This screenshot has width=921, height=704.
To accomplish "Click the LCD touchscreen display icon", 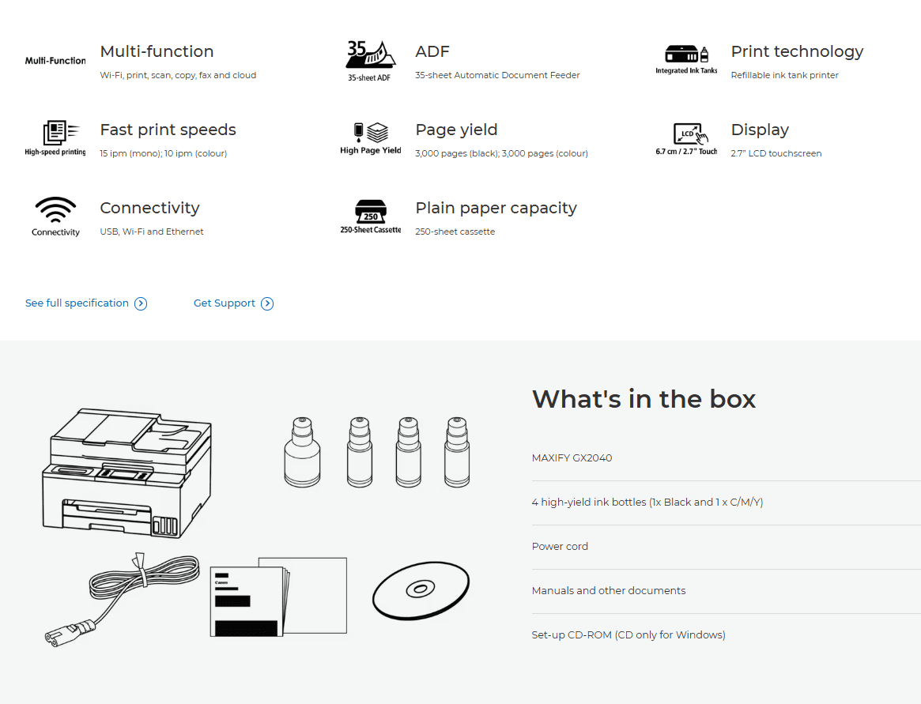I will 686,138.
